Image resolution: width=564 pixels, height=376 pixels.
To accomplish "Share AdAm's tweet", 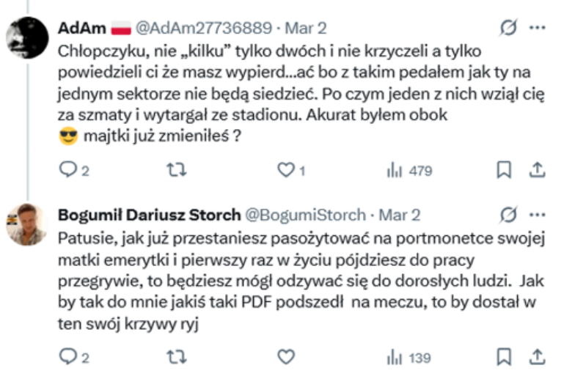I will [x=538, y=171].
